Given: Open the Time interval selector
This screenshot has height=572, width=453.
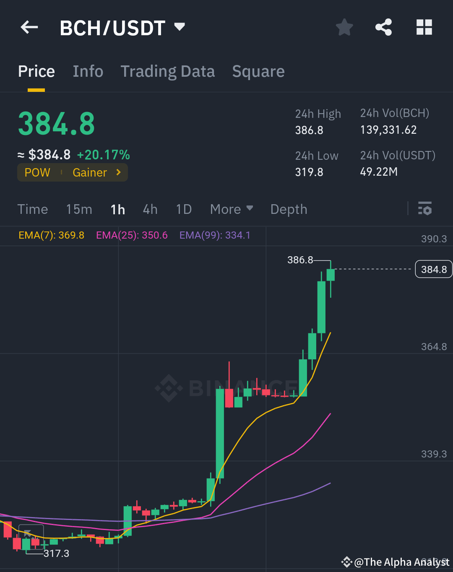Looking at the screenshot, I should [33, 209].
